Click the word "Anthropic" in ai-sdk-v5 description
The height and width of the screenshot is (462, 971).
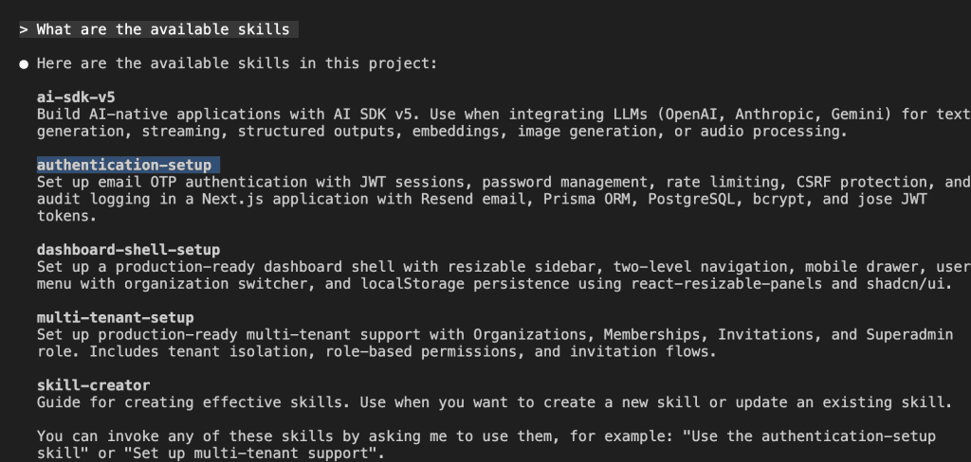point(783,115)
